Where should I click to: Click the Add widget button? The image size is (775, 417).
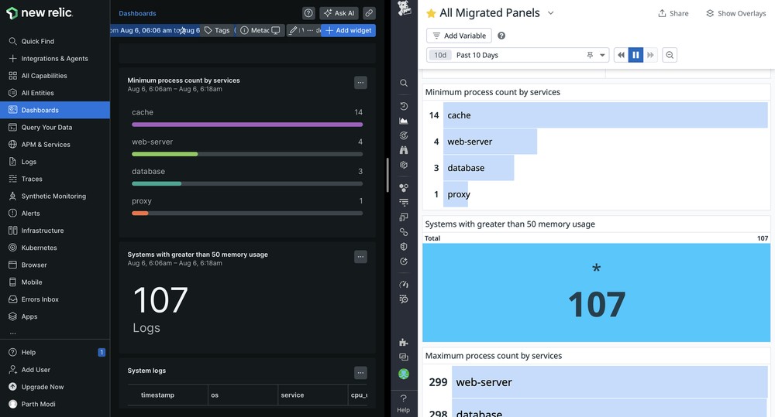point(348,30)
